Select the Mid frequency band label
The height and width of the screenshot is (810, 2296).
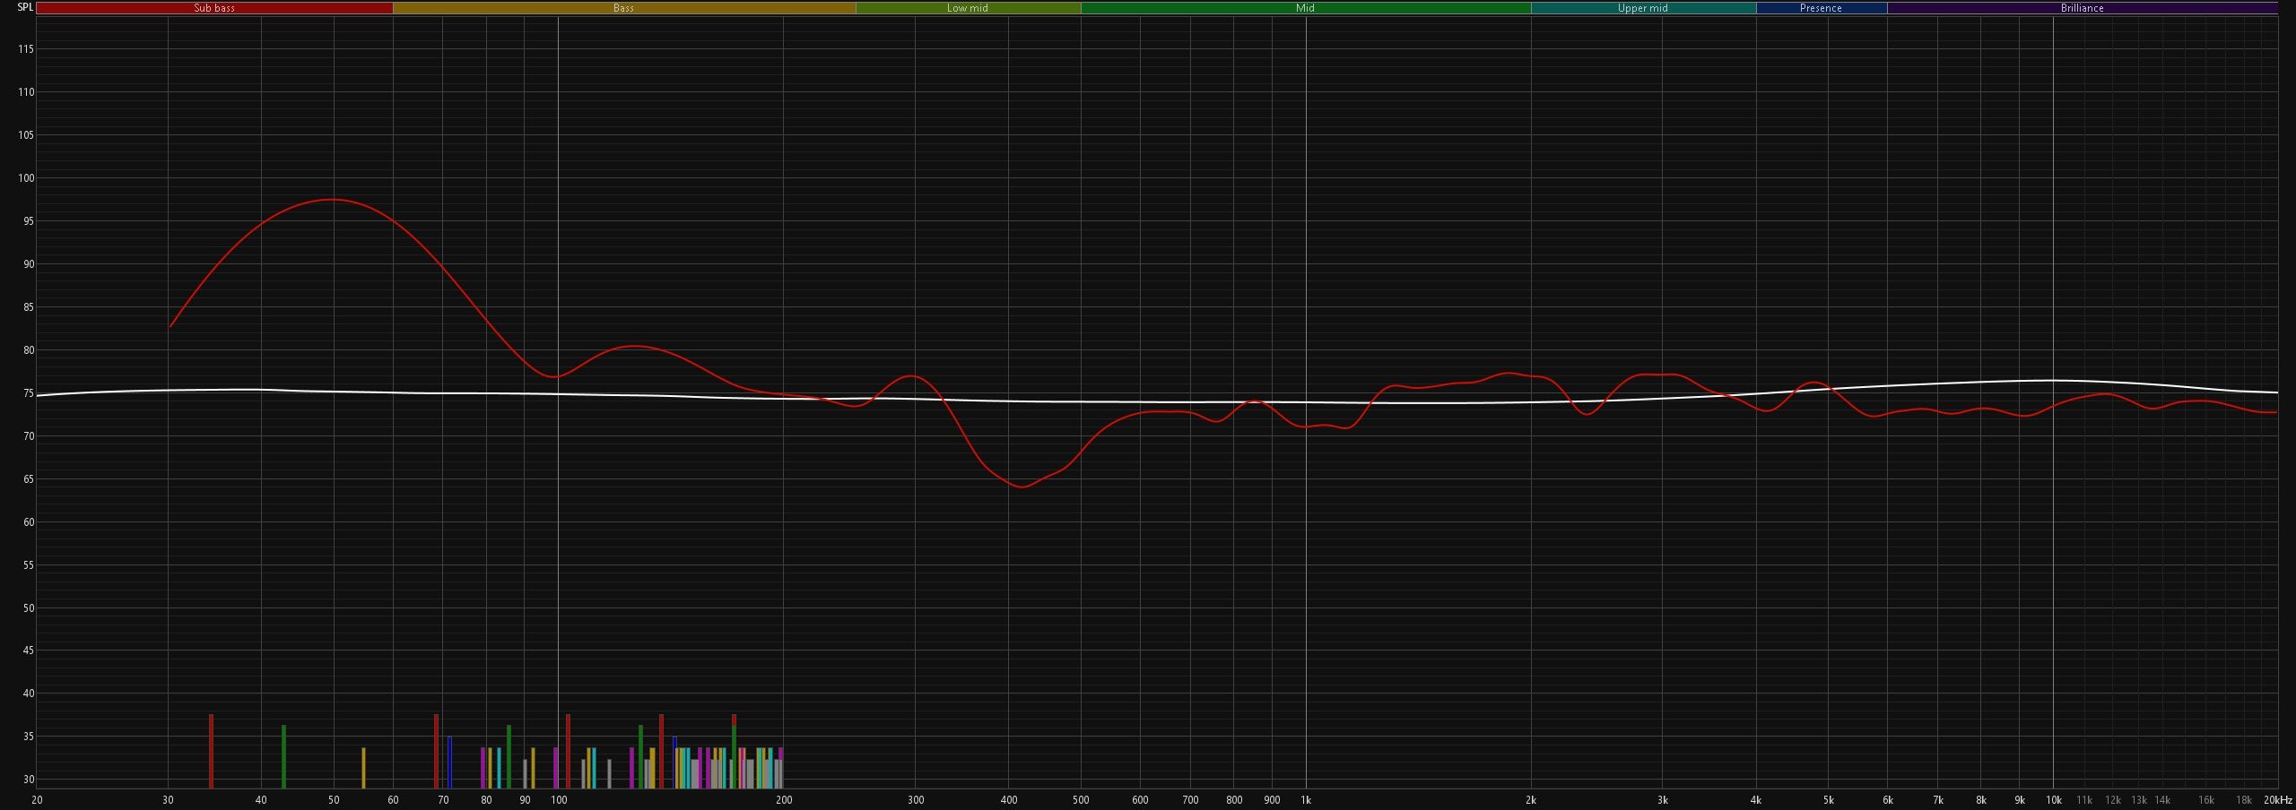tap(1305, 8)
